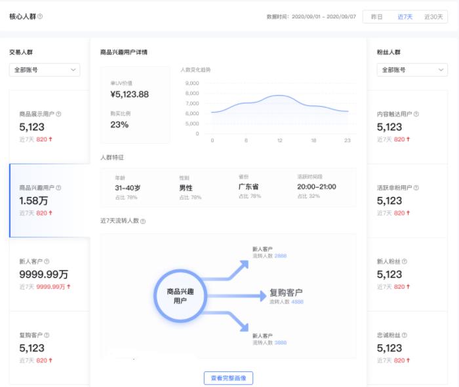Click help icon beside 活跃非粉用户
The image size is (459, 387).
click(x=416, y=188)
